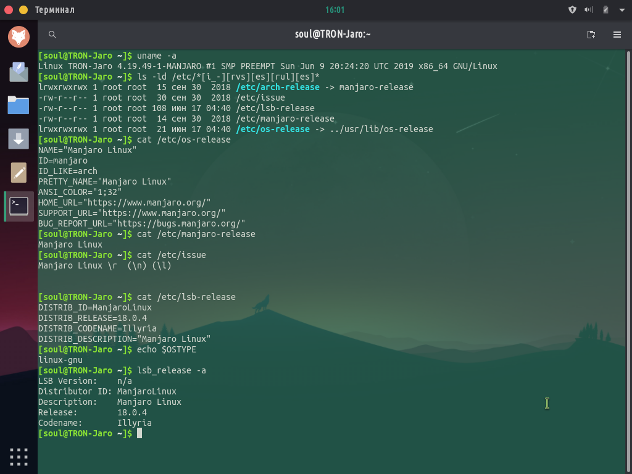Click the soul@TRON-Jaro:~ window title
This screenshot has height=474, width=632.
pos(333,35)
